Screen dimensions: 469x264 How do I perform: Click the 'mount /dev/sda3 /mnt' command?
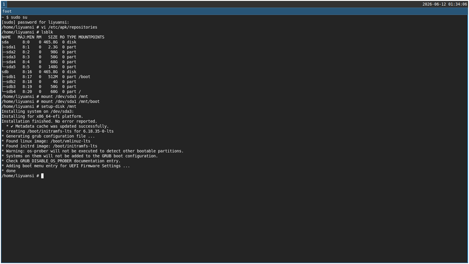tap(45, 97)
